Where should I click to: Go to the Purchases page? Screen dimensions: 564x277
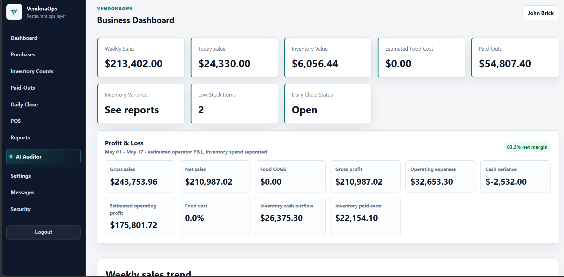23,55
